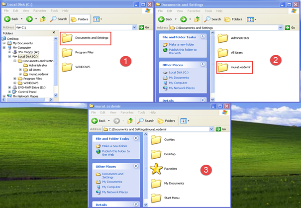301x208 pixels.
Task: Collapse My Computer in folder tree
Action: [4, 48]
